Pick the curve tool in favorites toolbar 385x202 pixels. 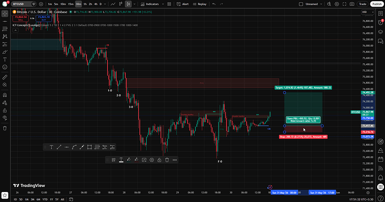[x=74, y=147]
